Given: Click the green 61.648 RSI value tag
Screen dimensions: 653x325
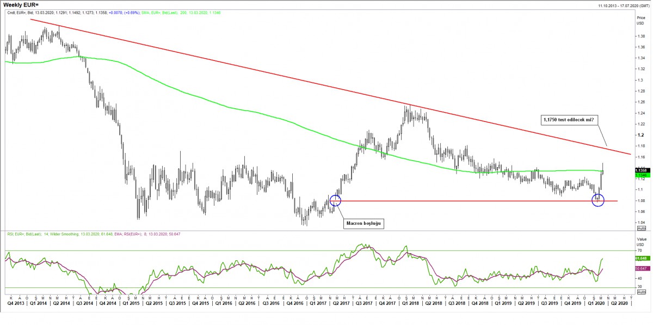Looking at the screenshot, I should point(641,258).
